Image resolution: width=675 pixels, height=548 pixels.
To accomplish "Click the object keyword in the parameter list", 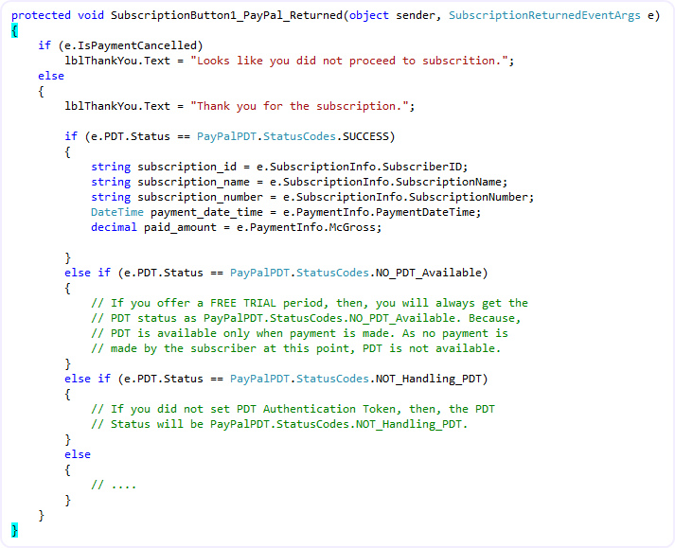I will click(369, 15).
